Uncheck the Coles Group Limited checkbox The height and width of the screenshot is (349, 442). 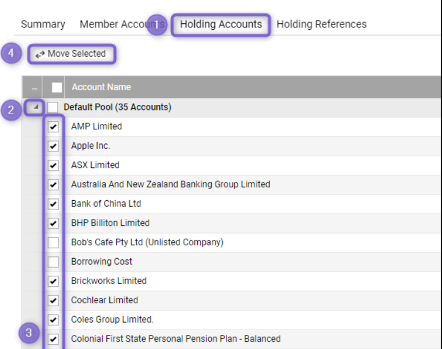click(53, 320)
